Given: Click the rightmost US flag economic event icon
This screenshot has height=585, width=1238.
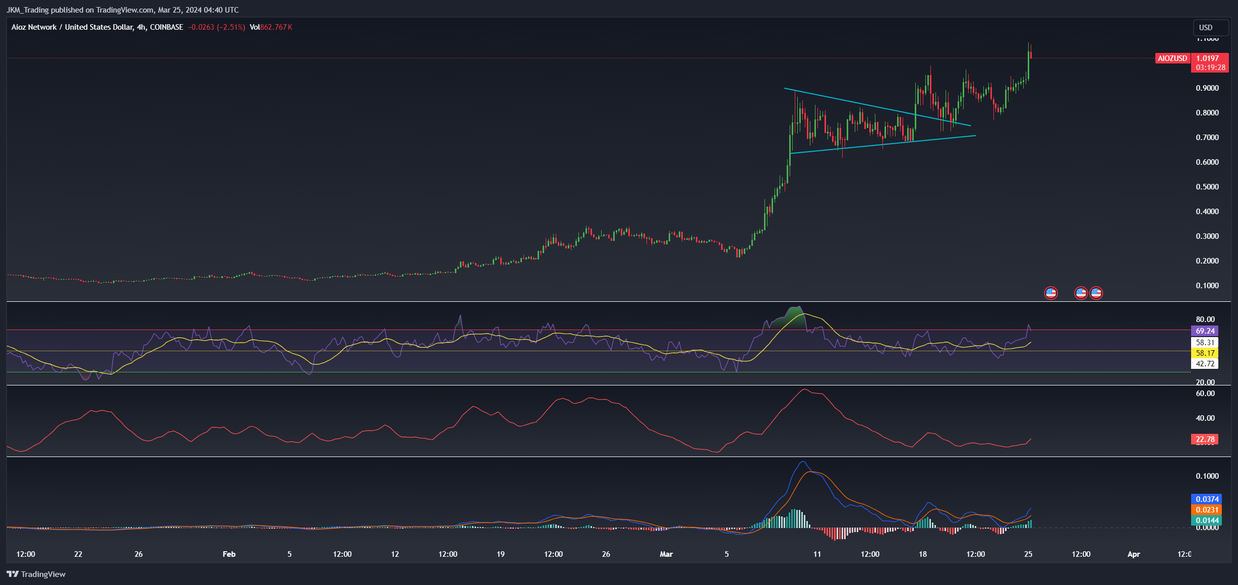Looking at the screenshot, I should 1096,293.
